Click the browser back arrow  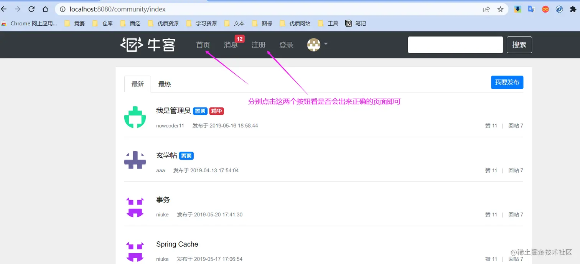tap(4, 9)
